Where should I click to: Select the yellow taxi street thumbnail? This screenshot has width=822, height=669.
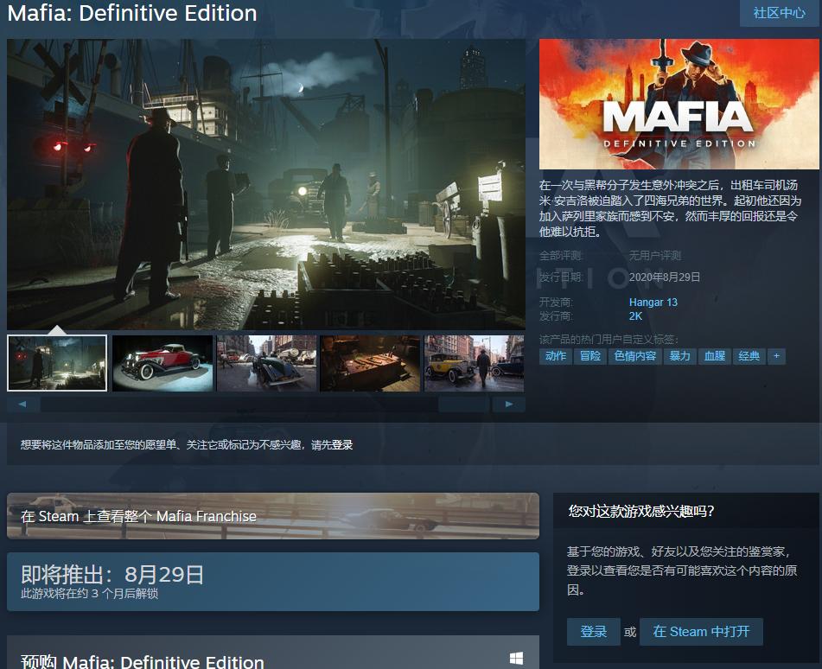click(x=474, y=363)
